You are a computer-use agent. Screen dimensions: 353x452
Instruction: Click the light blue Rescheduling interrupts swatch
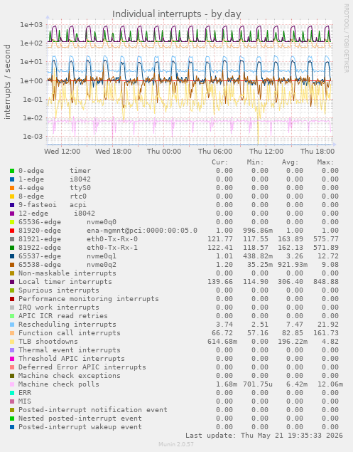[x=12, y=325]
